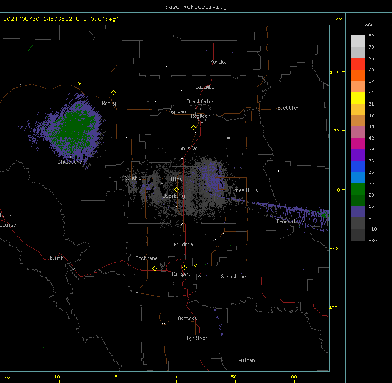Click the yellow diamond marker above Didsbury
This screenshot has width=392, height=383.
176,190
